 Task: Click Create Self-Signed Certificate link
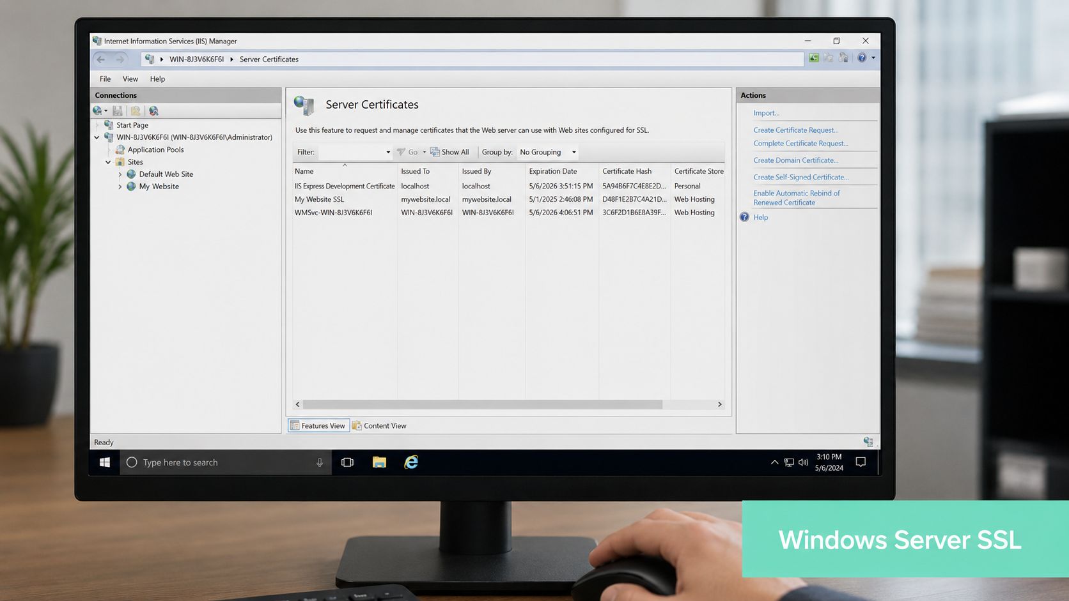801,178
